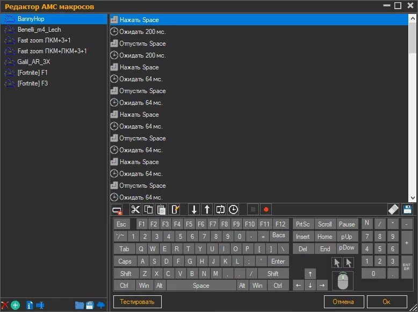This screenshot has width=418, height=312.
Task: Select Galil_AR_3X macro
Action: (x=54, y=62)
